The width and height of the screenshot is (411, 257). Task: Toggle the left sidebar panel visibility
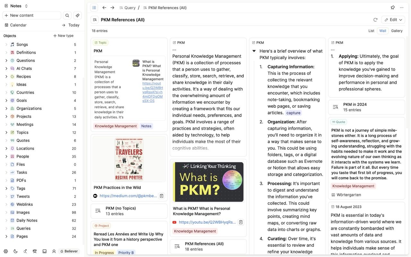pyautogui.click(x=94, y=8)
